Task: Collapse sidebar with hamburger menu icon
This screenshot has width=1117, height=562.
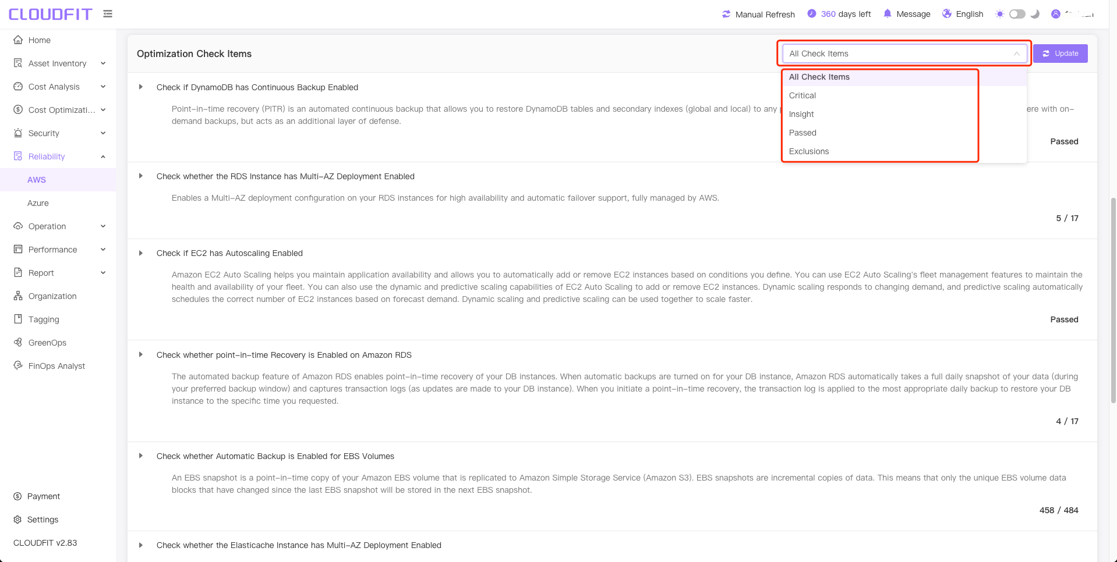Action: (x=108, y=13)
